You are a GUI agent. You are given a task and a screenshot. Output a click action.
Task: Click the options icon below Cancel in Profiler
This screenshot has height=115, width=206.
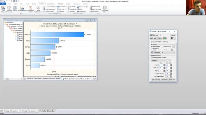(x=172, y=38)
